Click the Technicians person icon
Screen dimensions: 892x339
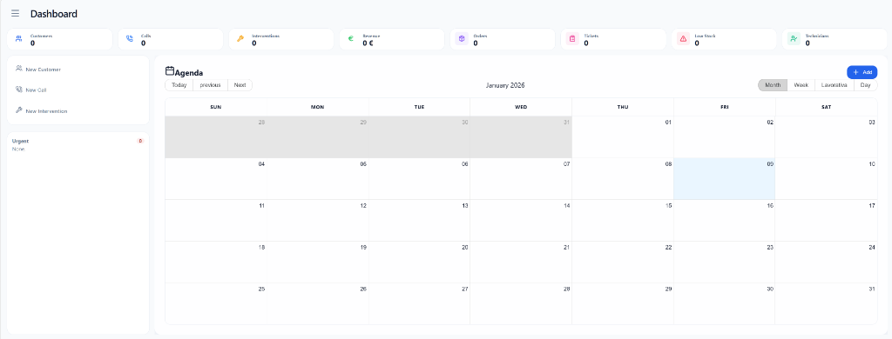(x=794, y=39)
